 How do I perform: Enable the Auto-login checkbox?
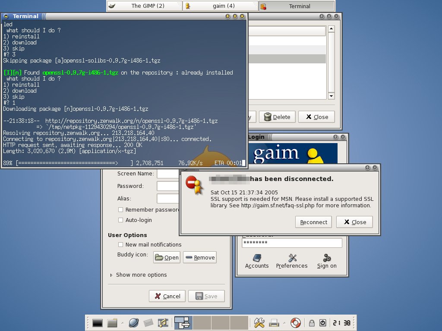click(121, 220)
